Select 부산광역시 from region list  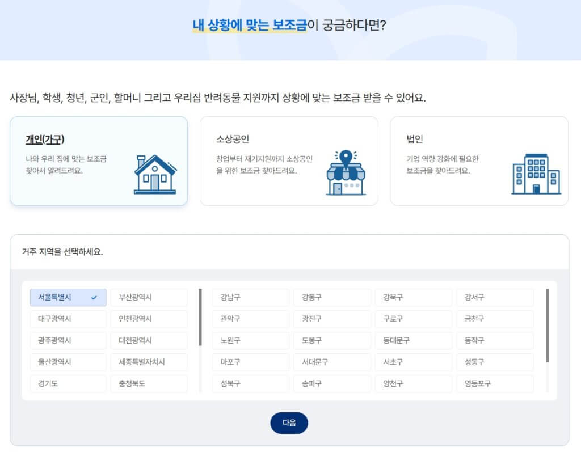(x=149, y=297)
